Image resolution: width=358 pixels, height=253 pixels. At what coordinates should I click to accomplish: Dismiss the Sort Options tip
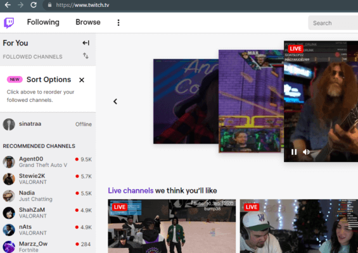[82, 80]
